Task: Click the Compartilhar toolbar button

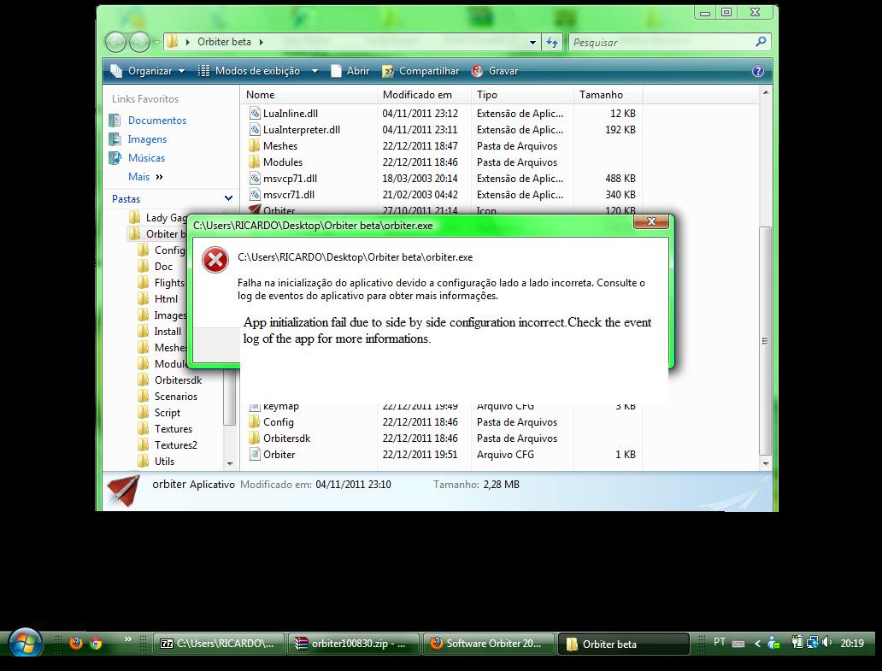Action: tap(420, 71)
